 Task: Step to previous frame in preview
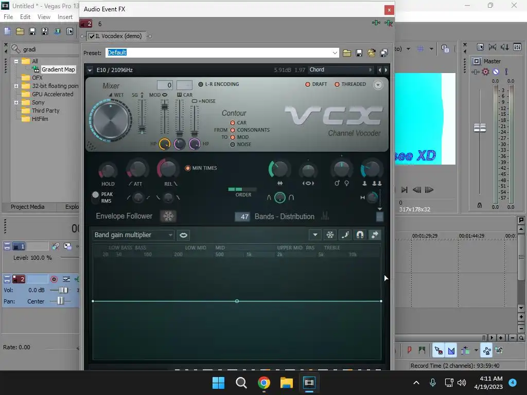pyautogui.click(x=417, y=190)
